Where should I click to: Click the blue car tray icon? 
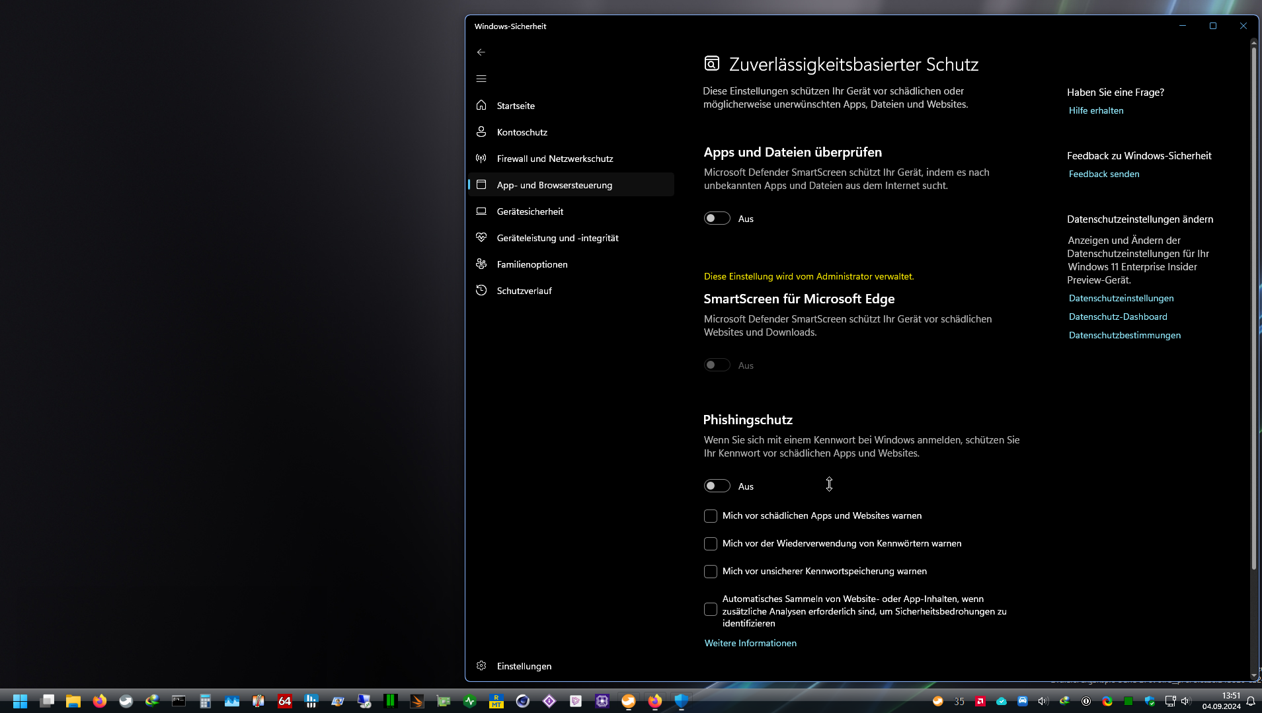click(x=1023, y=702)
